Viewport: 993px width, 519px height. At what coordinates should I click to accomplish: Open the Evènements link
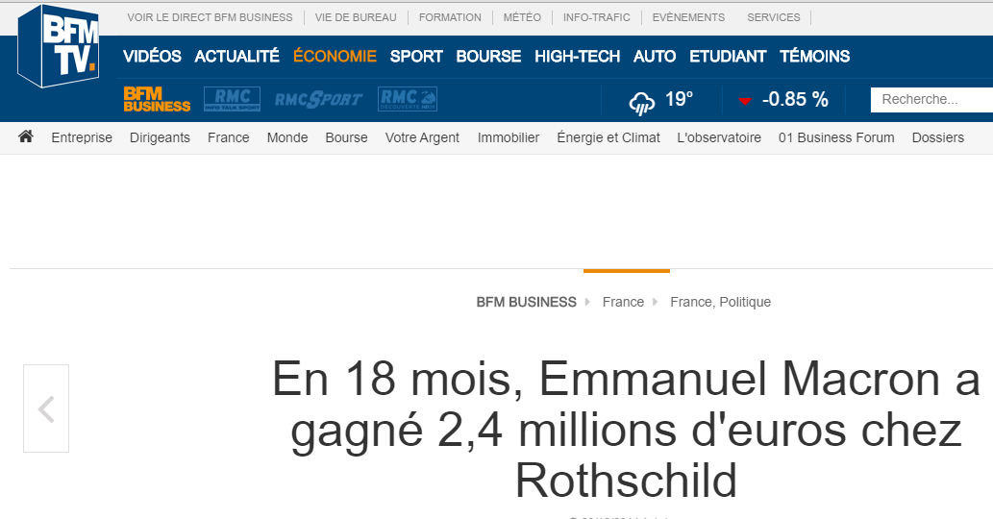(688, 17)
